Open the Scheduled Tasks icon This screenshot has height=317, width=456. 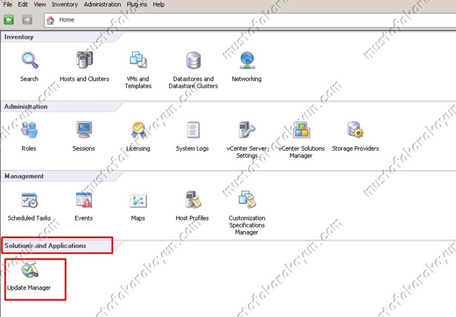point(30,200)
